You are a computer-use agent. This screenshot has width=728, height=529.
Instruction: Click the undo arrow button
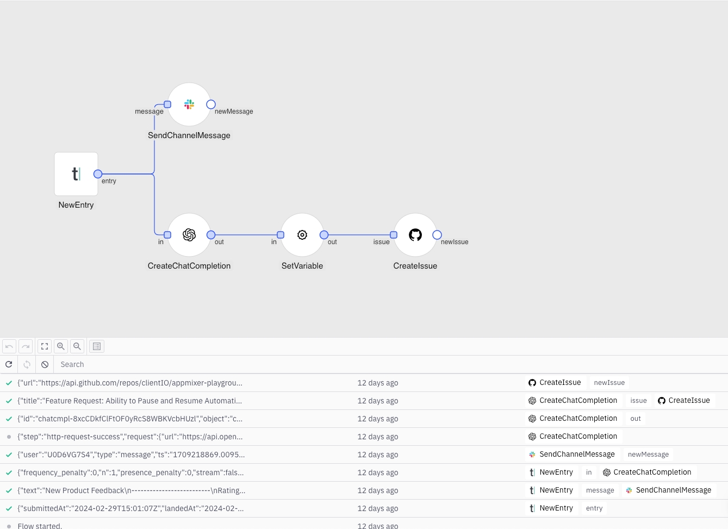click(x=9, y=346)
